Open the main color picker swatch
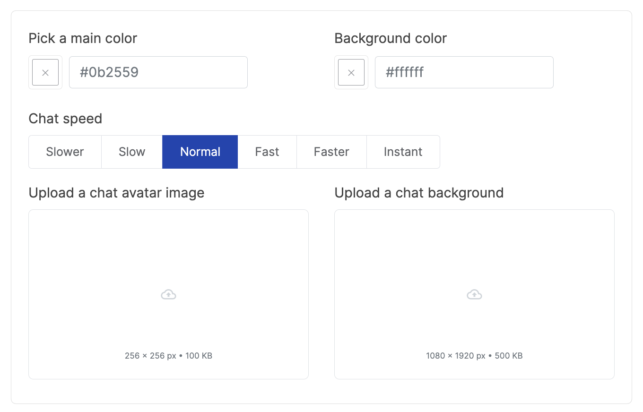Screen dimensions: 643x412 click(45, 73)
